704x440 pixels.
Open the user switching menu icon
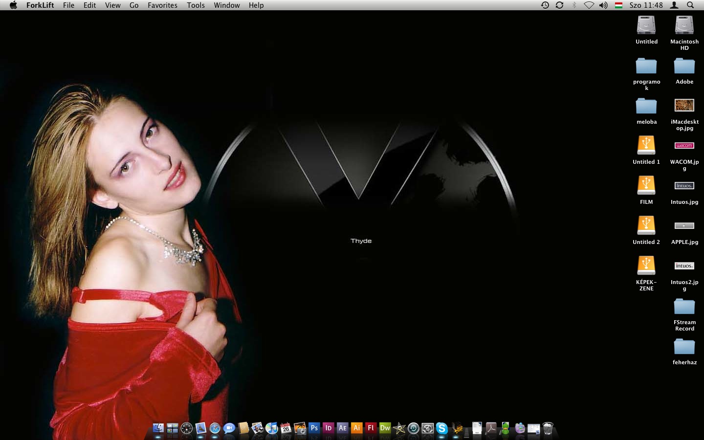(674, 5)
